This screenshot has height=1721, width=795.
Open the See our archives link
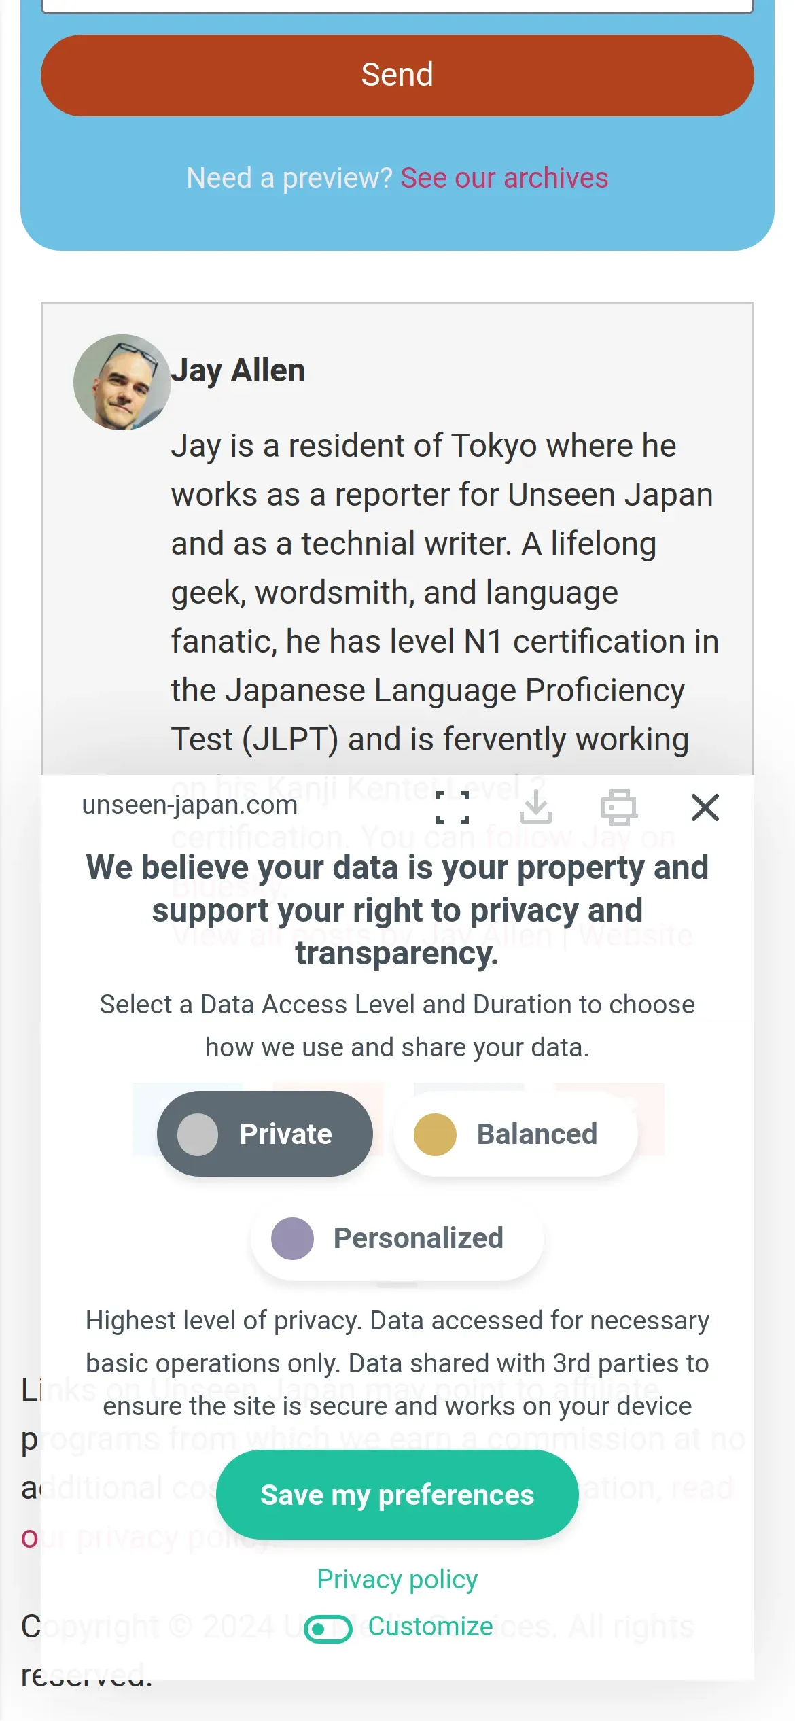pos(504,178)
